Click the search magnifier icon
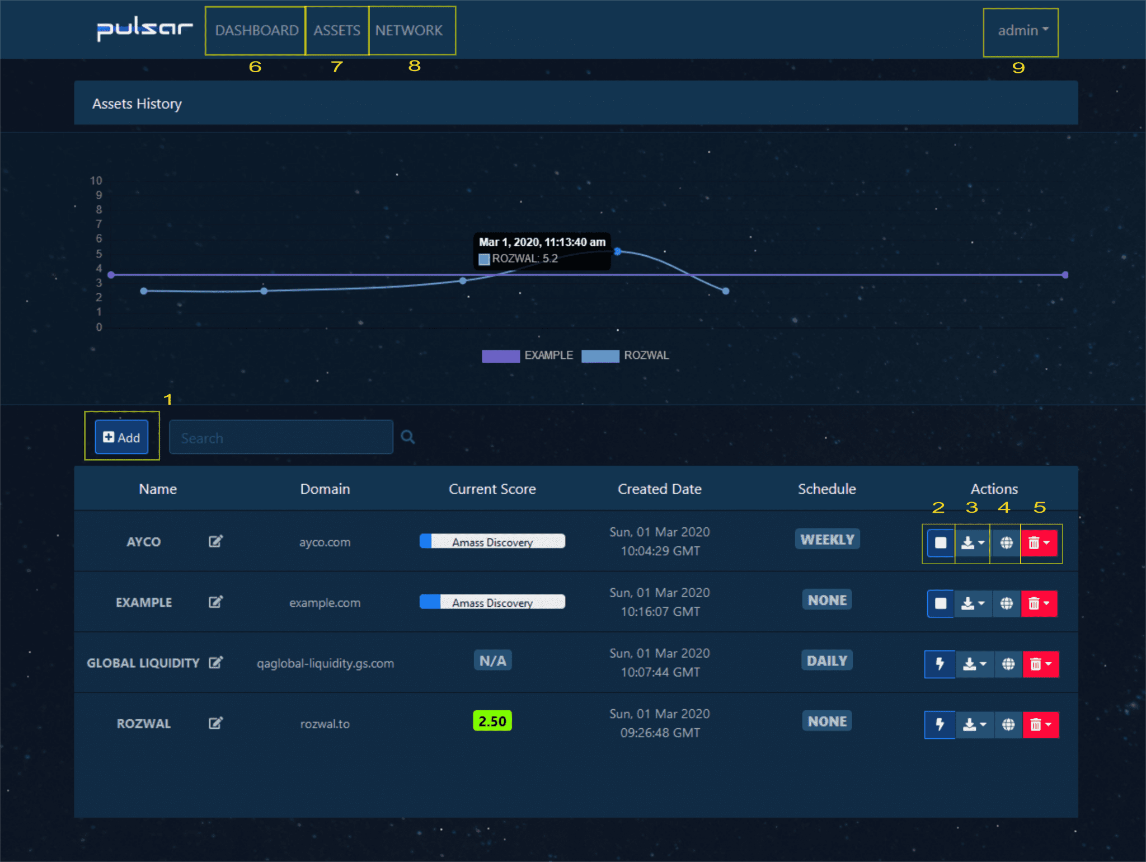 408,437
